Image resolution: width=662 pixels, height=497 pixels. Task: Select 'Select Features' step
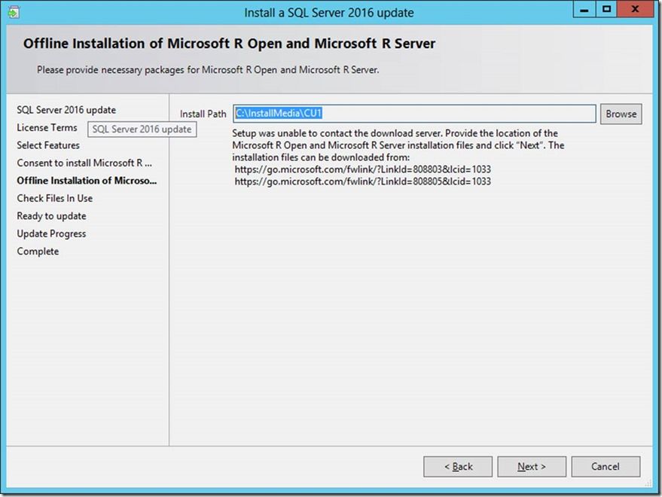click(x=48, y=145)
